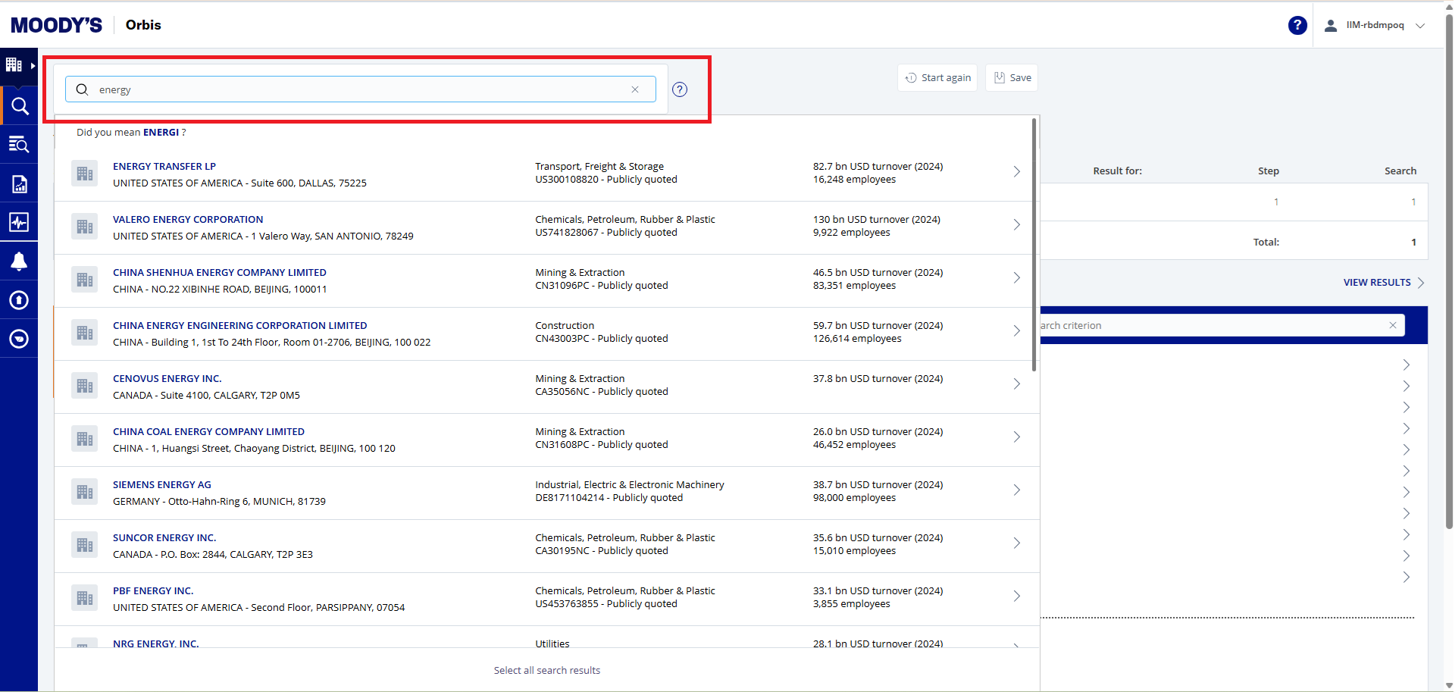Click the Save button
Viewport: 1455px width, 692px height.
point(1012,77)
